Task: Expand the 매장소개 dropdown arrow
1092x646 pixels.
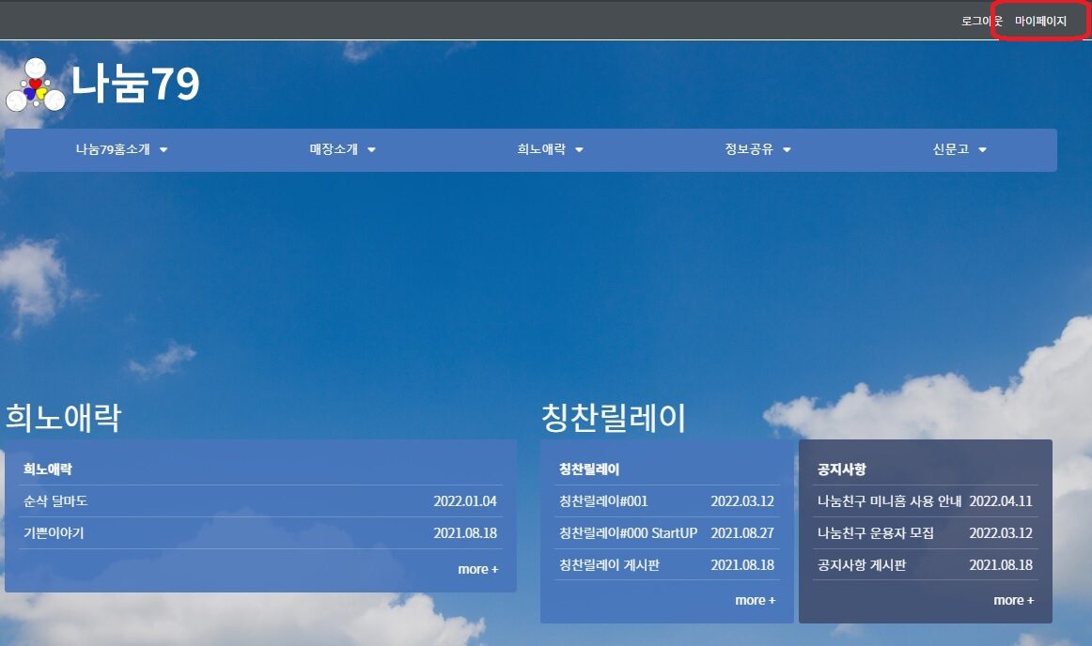Action: pos(371,150)
